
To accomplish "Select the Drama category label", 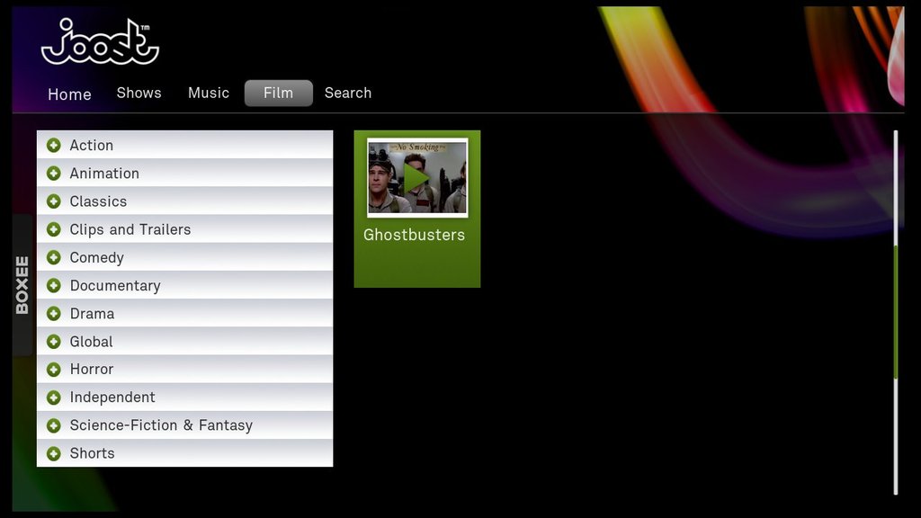I will pyautogui.click(x=93, y=314).
